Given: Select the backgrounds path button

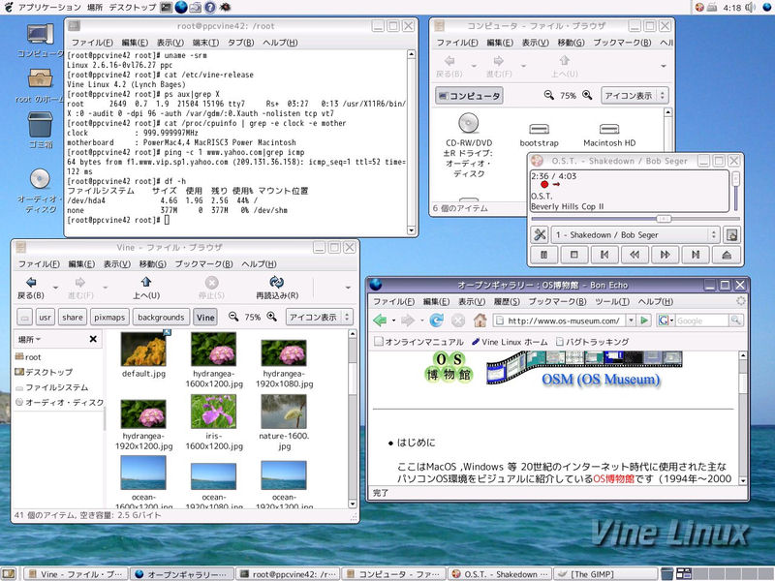Looking at the screenshot, I should coord(161,318).
